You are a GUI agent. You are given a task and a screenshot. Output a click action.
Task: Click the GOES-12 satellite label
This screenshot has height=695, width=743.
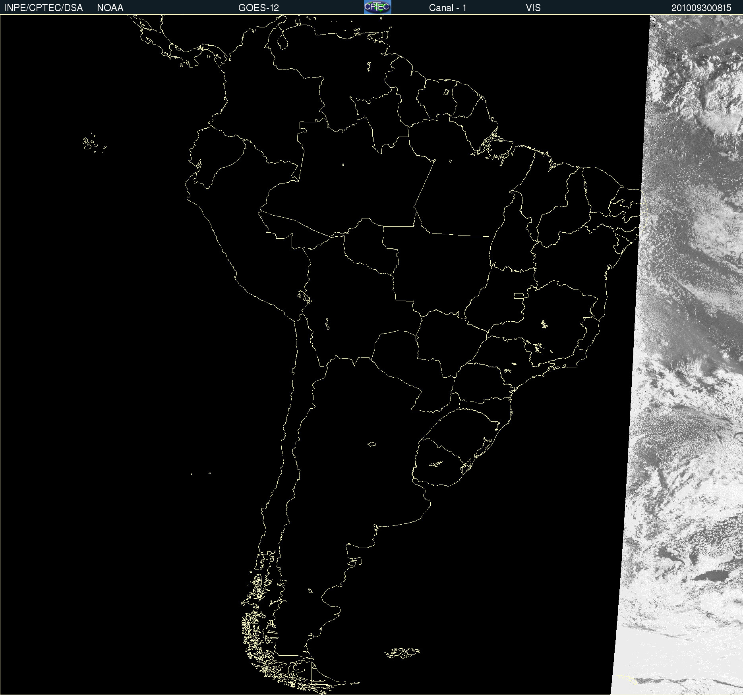pos(259,8)
